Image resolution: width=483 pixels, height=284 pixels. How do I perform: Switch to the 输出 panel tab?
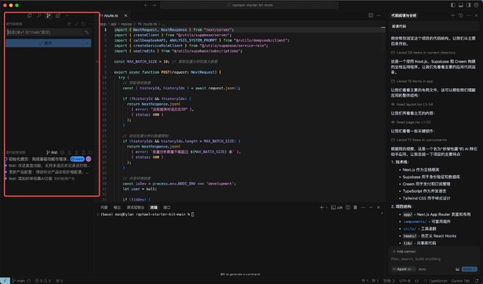coord(117,207)
